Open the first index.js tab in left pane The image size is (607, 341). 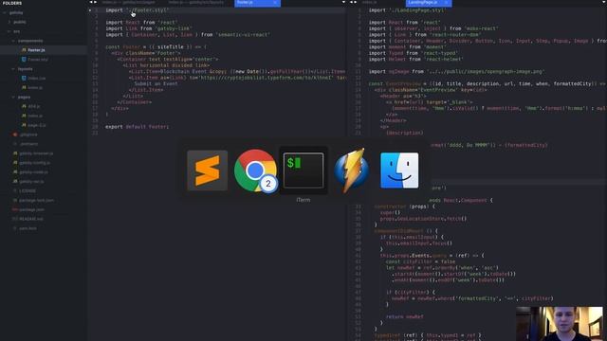129,2
